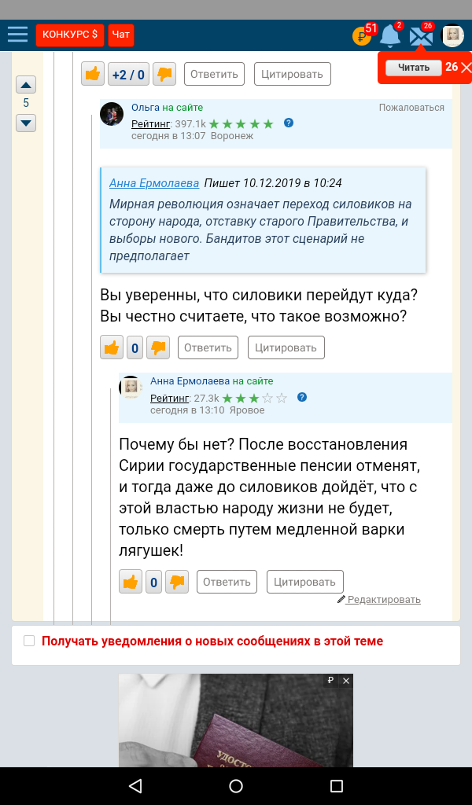Dislike Ольга's comment with thumbs down
The height and width of the screenshot is (805, 472).
(x=159, y=347)
